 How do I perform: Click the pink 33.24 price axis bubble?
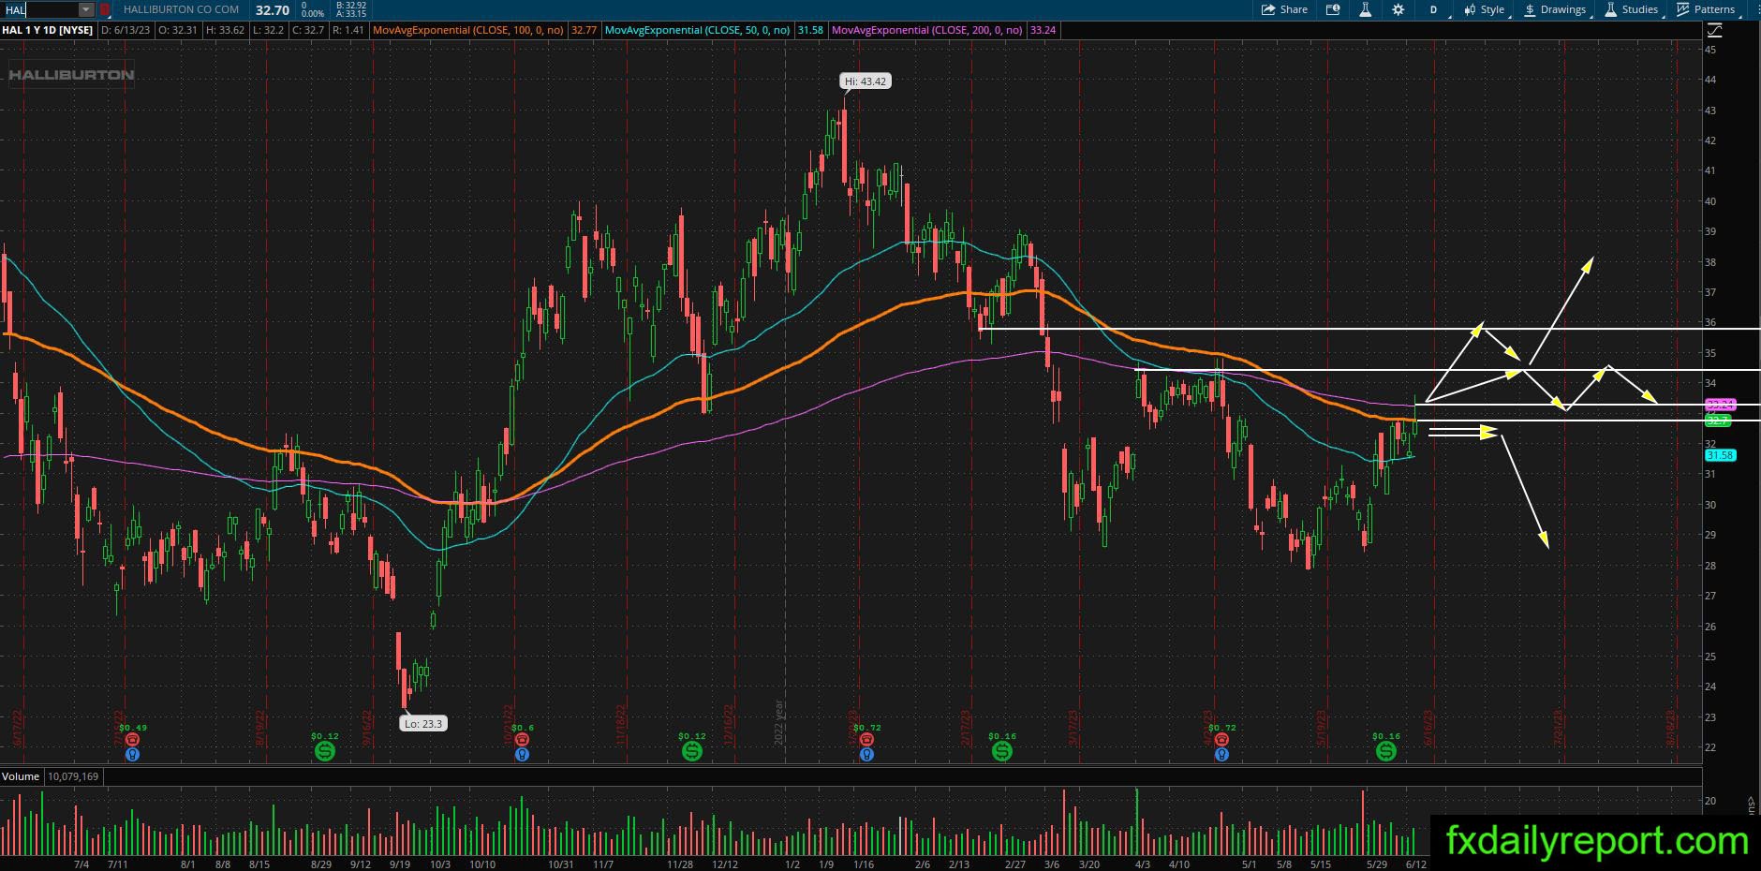tap(1720, 405)
